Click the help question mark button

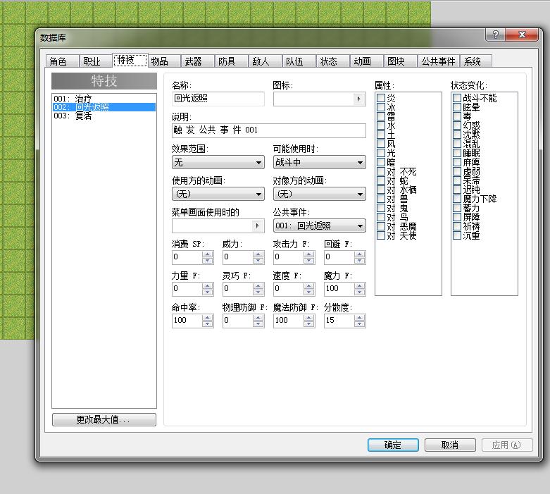(x=495, y=35)
